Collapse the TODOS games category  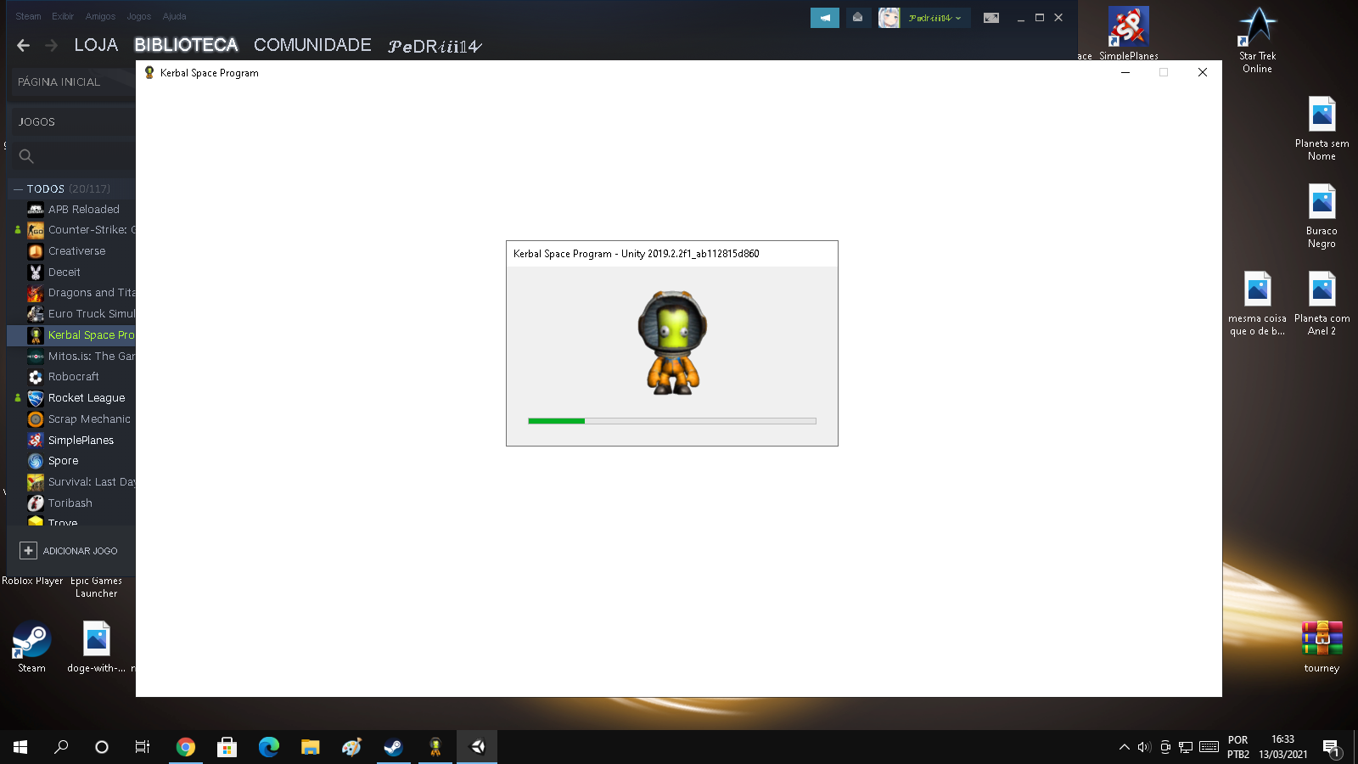coord(18,189)
